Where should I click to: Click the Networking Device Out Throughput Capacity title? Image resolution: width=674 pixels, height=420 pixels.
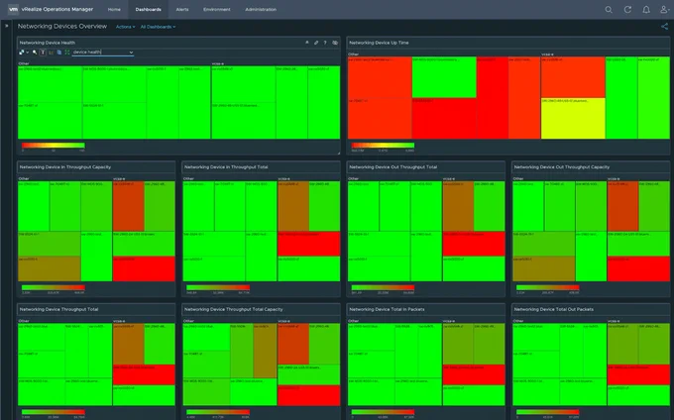point(562,167)
